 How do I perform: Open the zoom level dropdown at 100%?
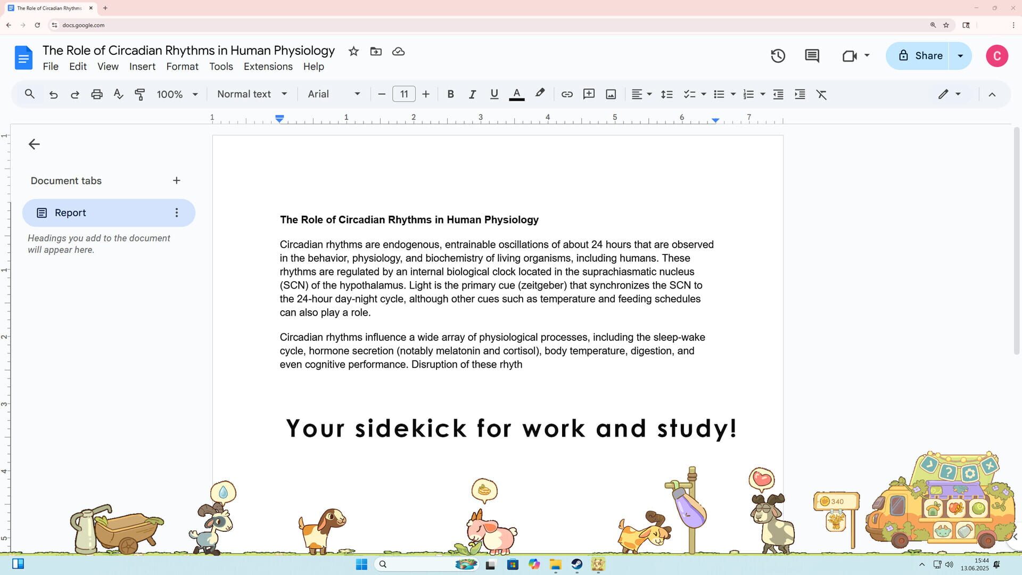coord(177,94)
